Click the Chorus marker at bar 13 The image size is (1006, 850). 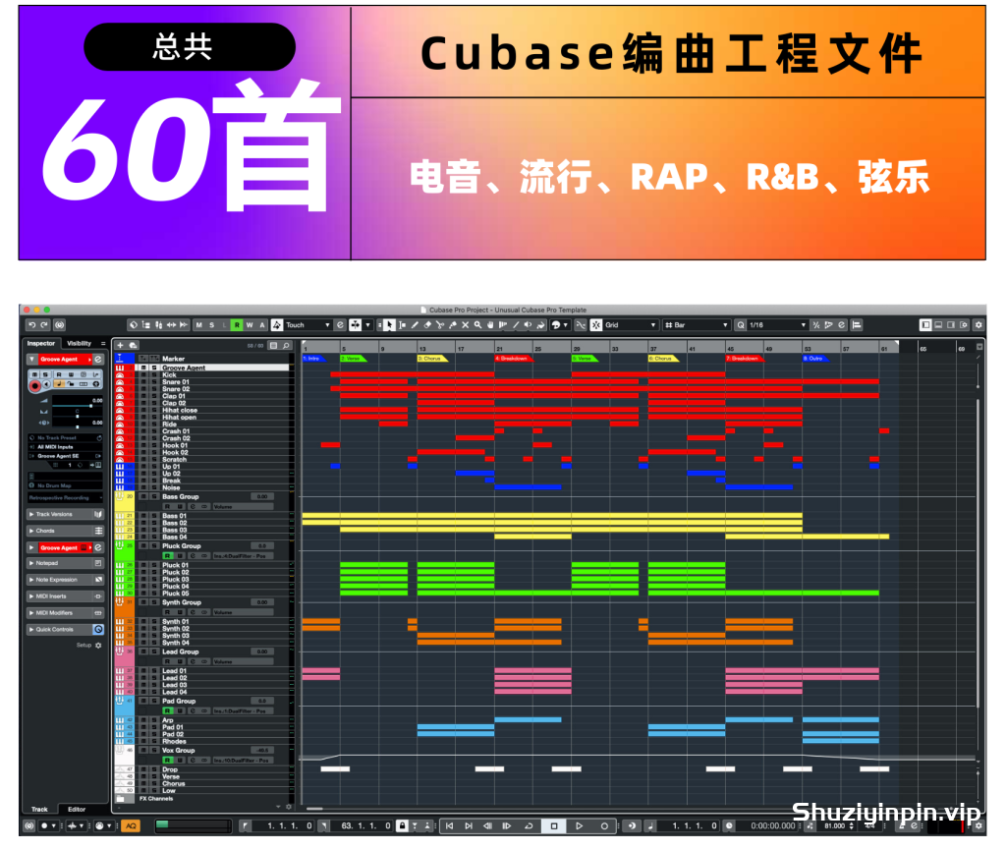point(432,359)
